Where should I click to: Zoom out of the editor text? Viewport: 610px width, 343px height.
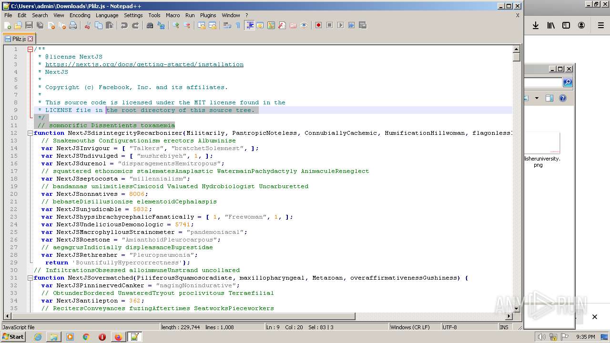pos(187,25)
